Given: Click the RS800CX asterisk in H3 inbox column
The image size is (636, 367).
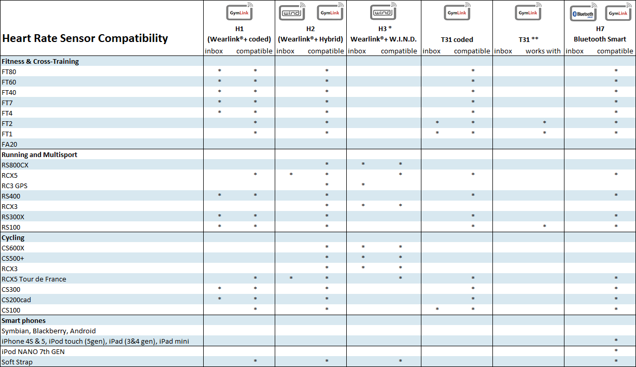Looking at the screenshot, I should point(363,164).
